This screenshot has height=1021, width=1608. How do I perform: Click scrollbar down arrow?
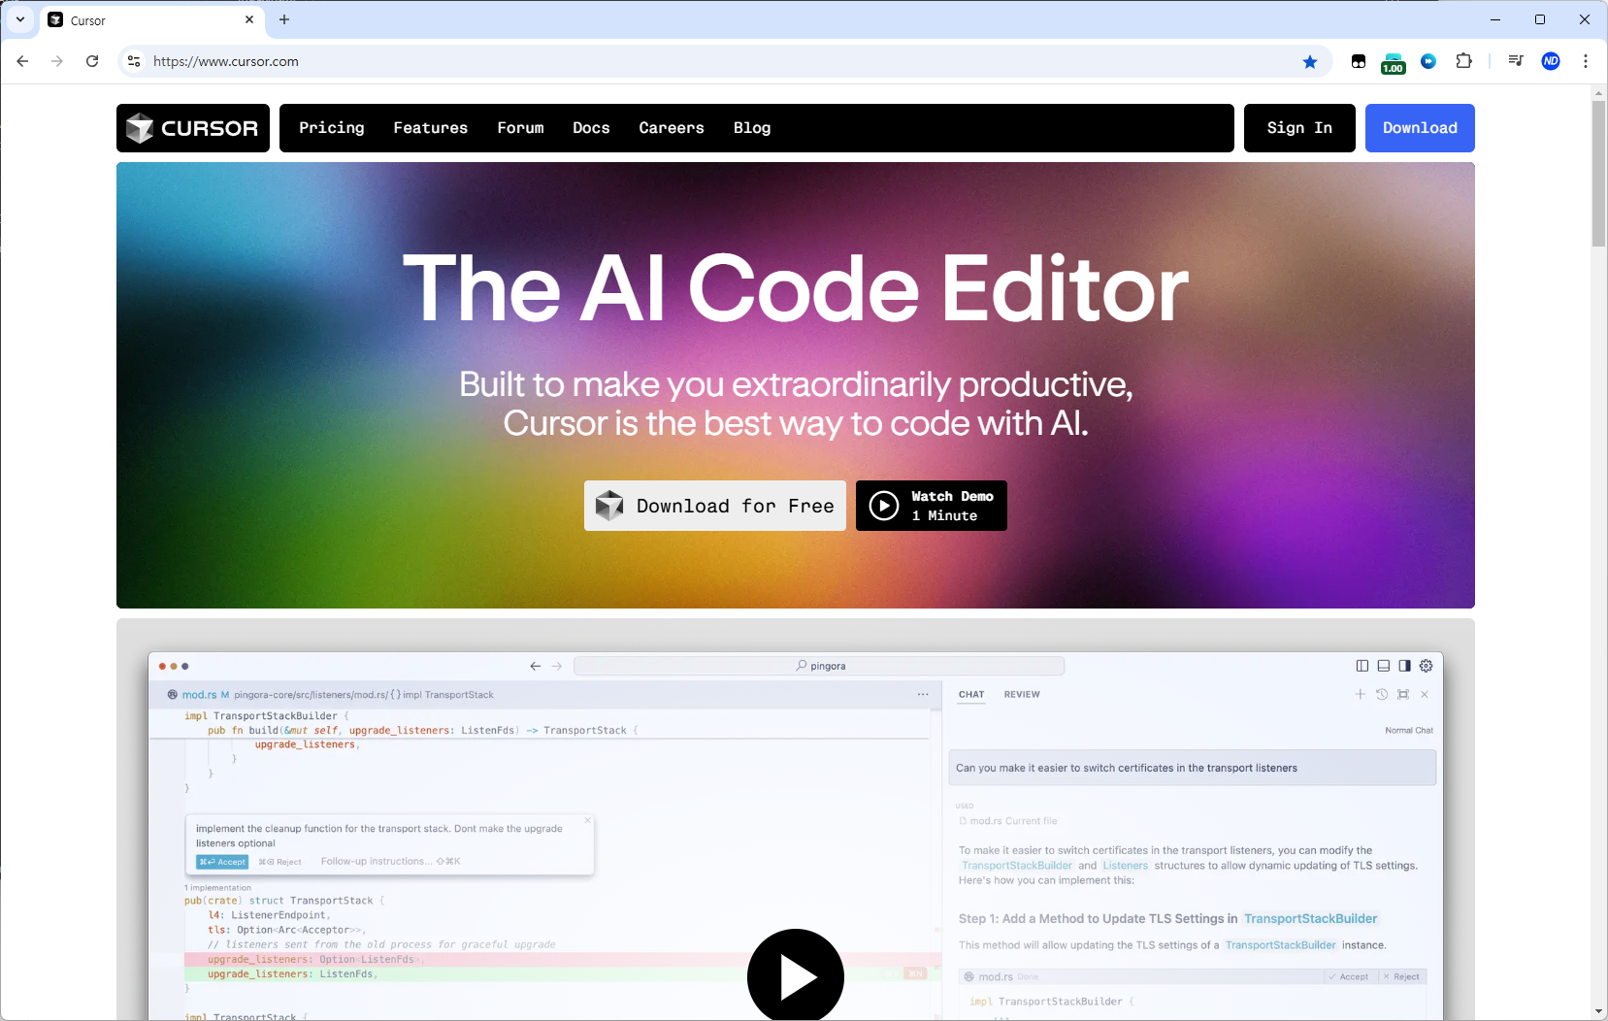pos(1598,1011)
